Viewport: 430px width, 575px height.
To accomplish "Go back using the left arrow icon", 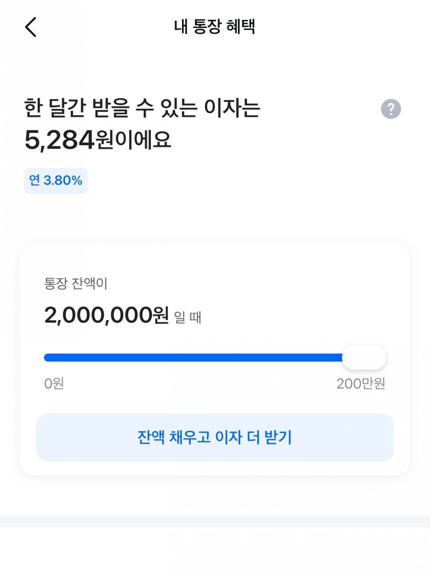I will pos(31,27).
